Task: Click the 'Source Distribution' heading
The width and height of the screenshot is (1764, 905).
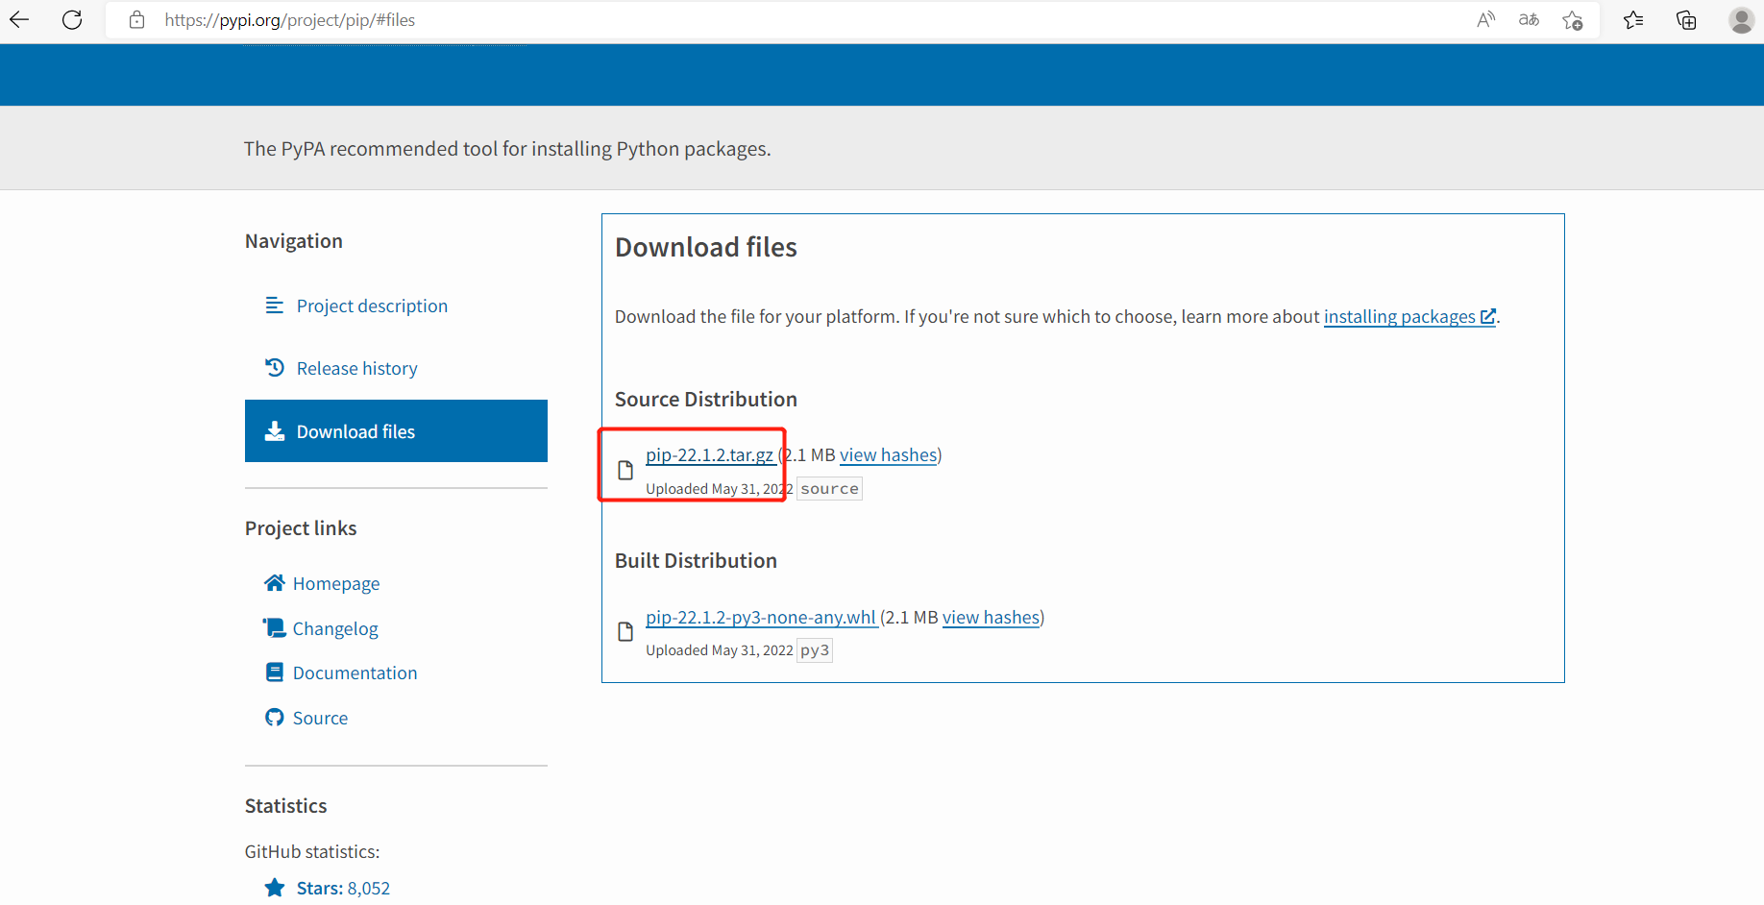Action: pos(706,399)
